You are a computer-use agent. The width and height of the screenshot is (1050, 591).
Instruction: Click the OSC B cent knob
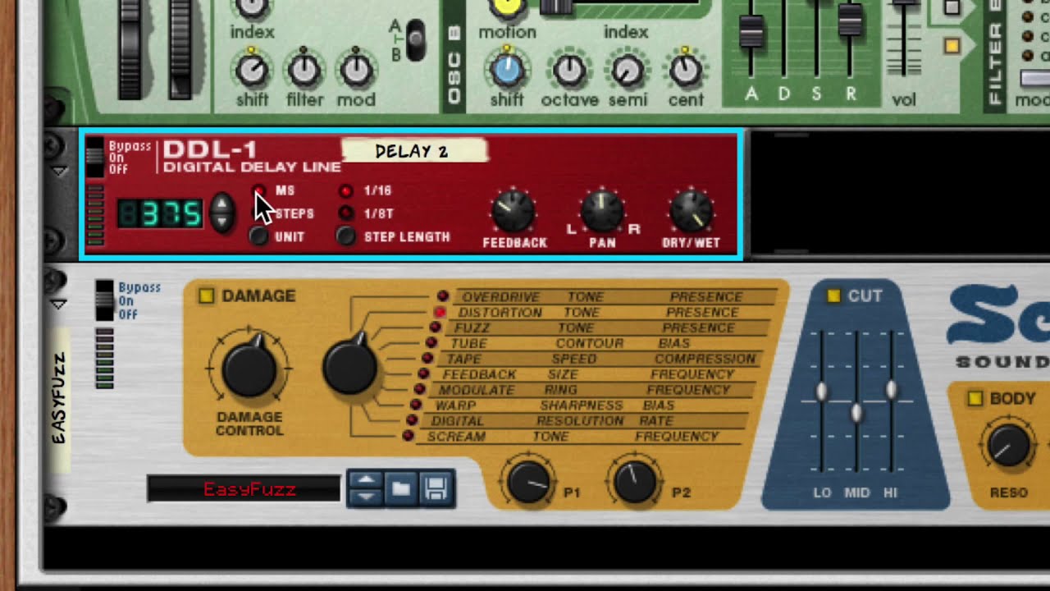point(685,71)
